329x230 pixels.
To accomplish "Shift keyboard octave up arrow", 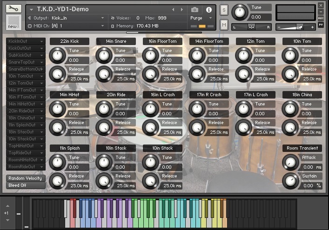I will tap(7, 206).
